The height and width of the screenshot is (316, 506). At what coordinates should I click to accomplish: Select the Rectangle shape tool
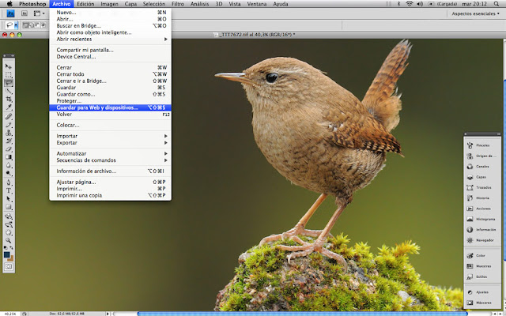[9, 207]
